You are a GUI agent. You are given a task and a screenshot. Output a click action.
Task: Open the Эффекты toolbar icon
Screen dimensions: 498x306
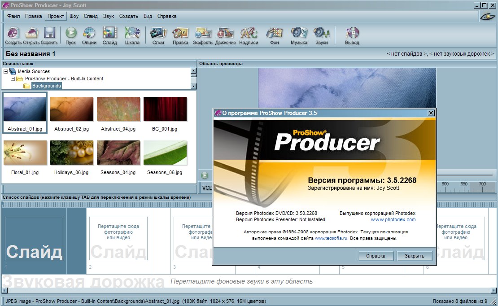point(203,36)
